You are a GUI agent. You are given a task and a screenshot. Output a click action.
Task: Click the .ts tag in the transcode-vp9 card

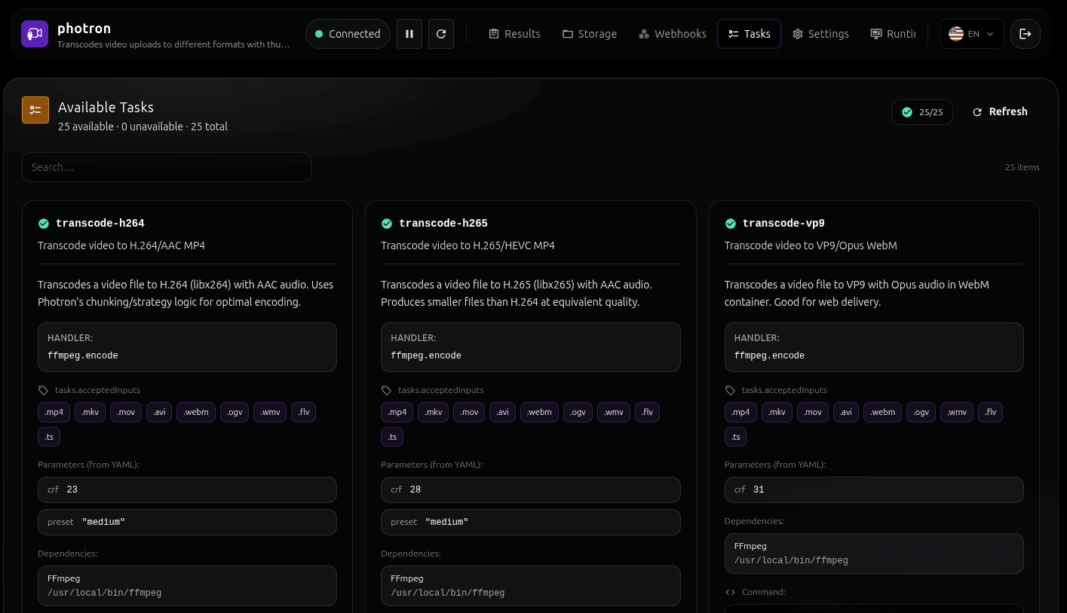pos(736,437)
